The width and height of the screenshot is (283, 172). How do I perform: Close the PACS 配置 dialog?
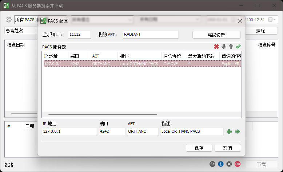pos(240,21)
